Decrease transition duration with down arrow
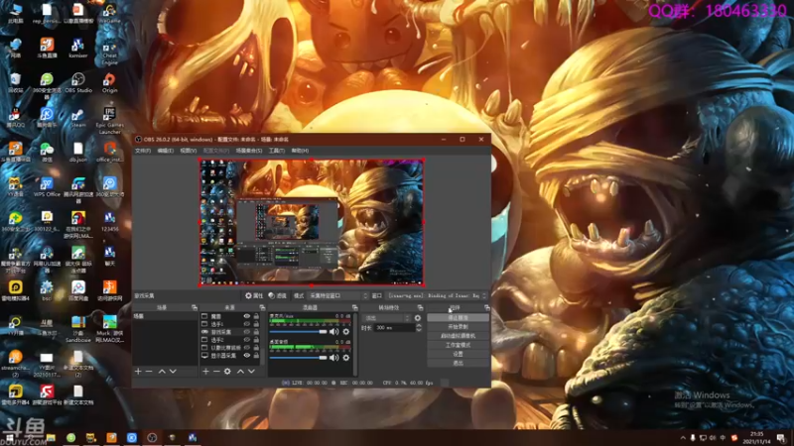 pyautogui.click(x=419, y=330)
